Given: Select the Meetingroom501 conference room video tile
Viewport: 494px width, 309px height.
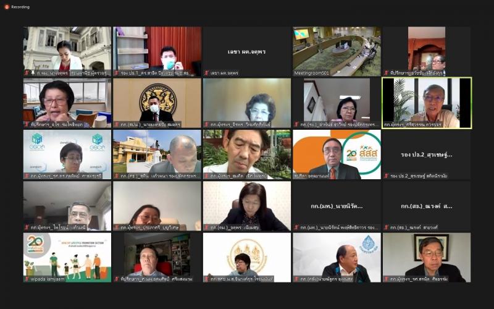Looking at the screenshot, I should 337,51.
